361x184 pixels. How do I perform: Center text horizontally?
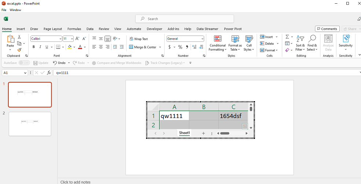tap(101, 47)
